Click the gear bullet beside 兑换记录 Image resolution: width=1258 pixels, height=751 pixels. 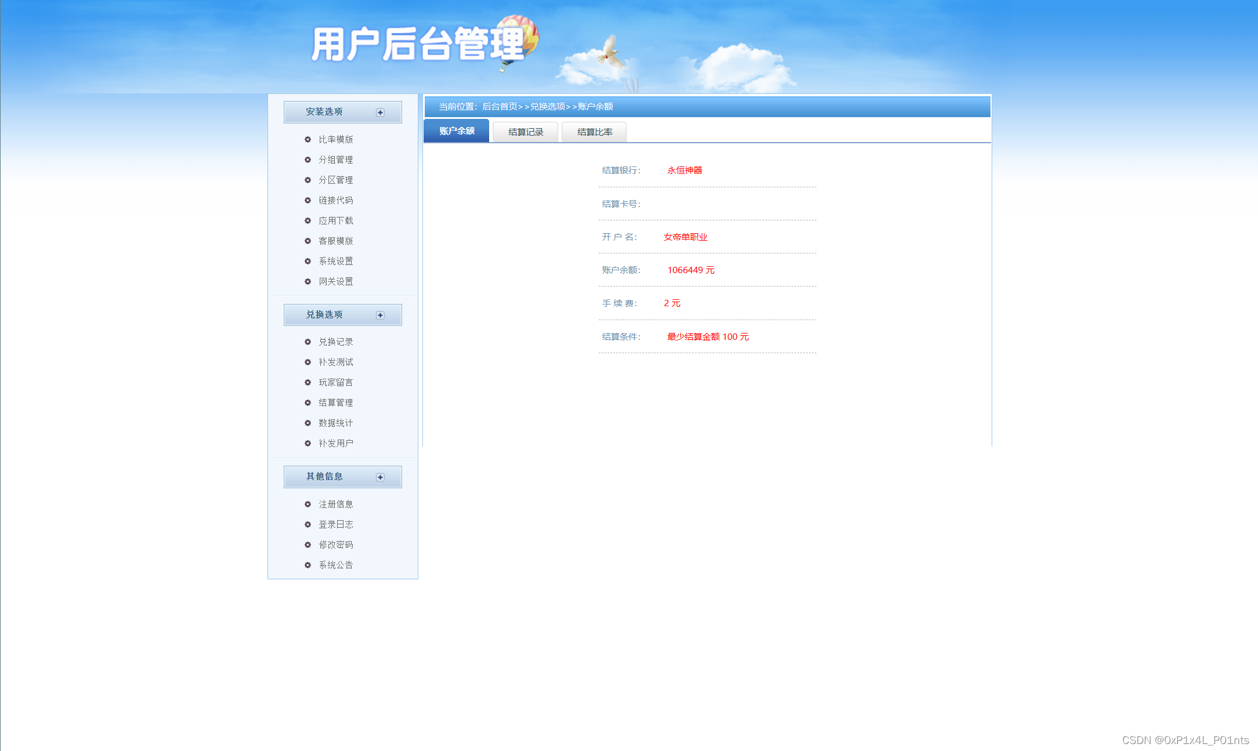(308, 342)
